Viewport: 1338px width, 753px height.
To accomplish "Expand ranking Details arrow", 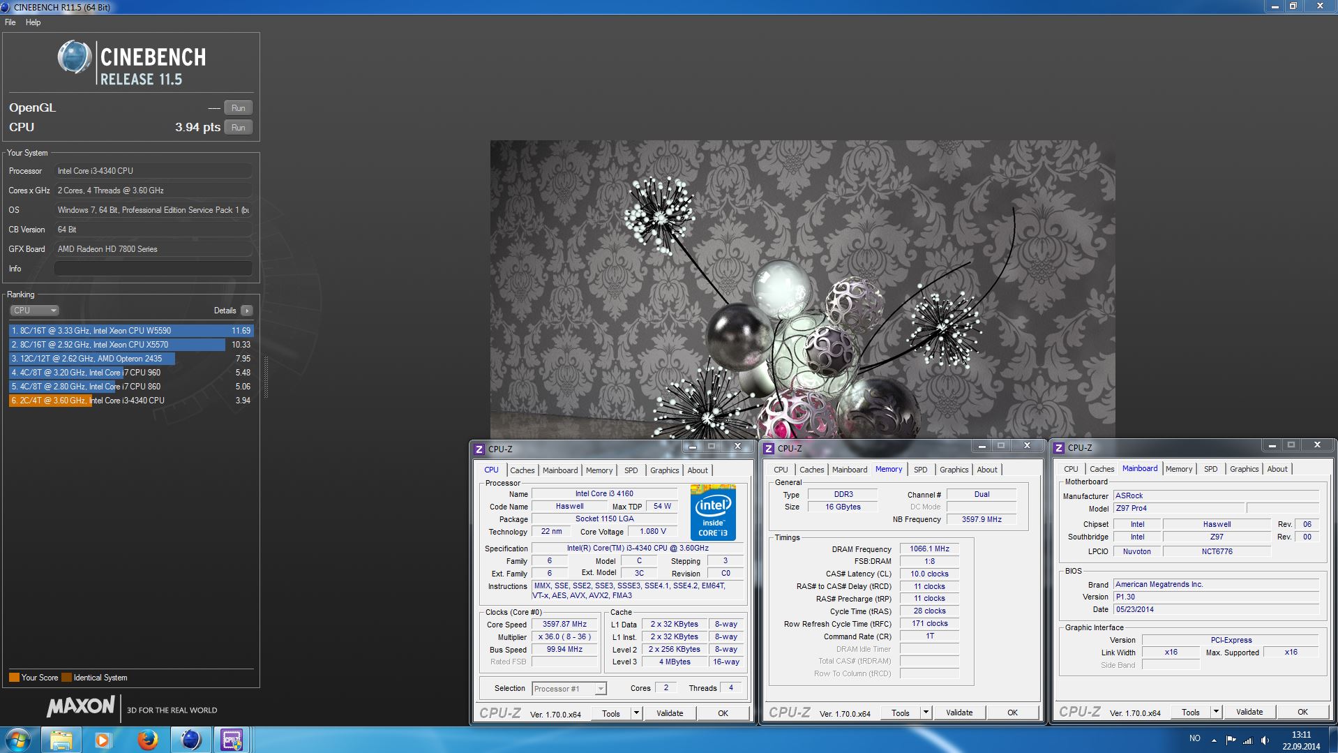I will pos(246,311).
